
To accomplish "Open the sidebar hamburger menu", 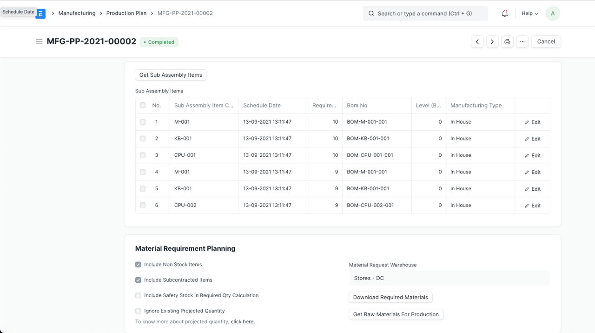I will [x=39, y=42].
